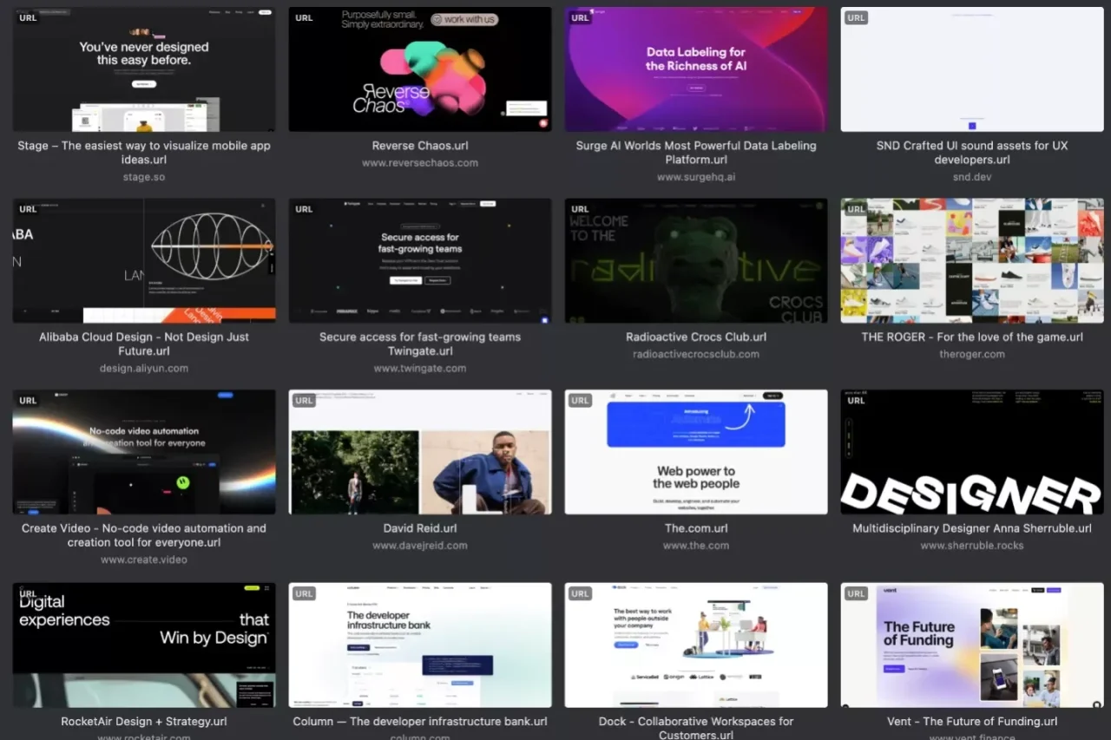Select the blank SND preview thumbnail

[972, 69]
